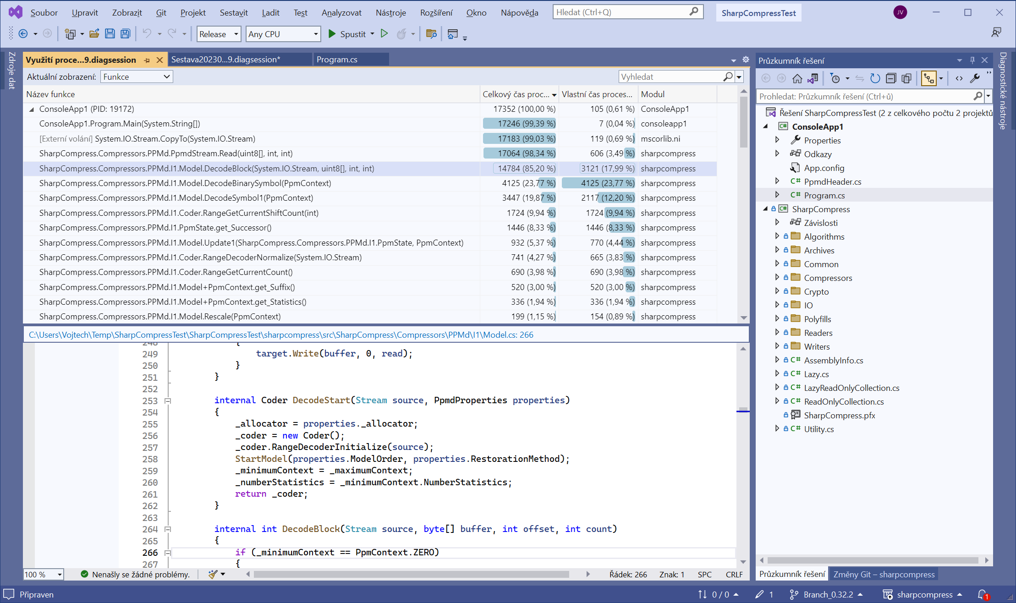Viewport: 1016px width, 603px height.
Task: Click the Vyhledat search field
Action: click(x=674, y=77)
